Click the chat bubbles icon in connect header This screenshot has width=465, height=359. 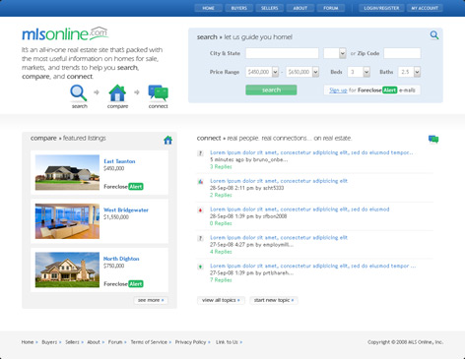(433, 140)
